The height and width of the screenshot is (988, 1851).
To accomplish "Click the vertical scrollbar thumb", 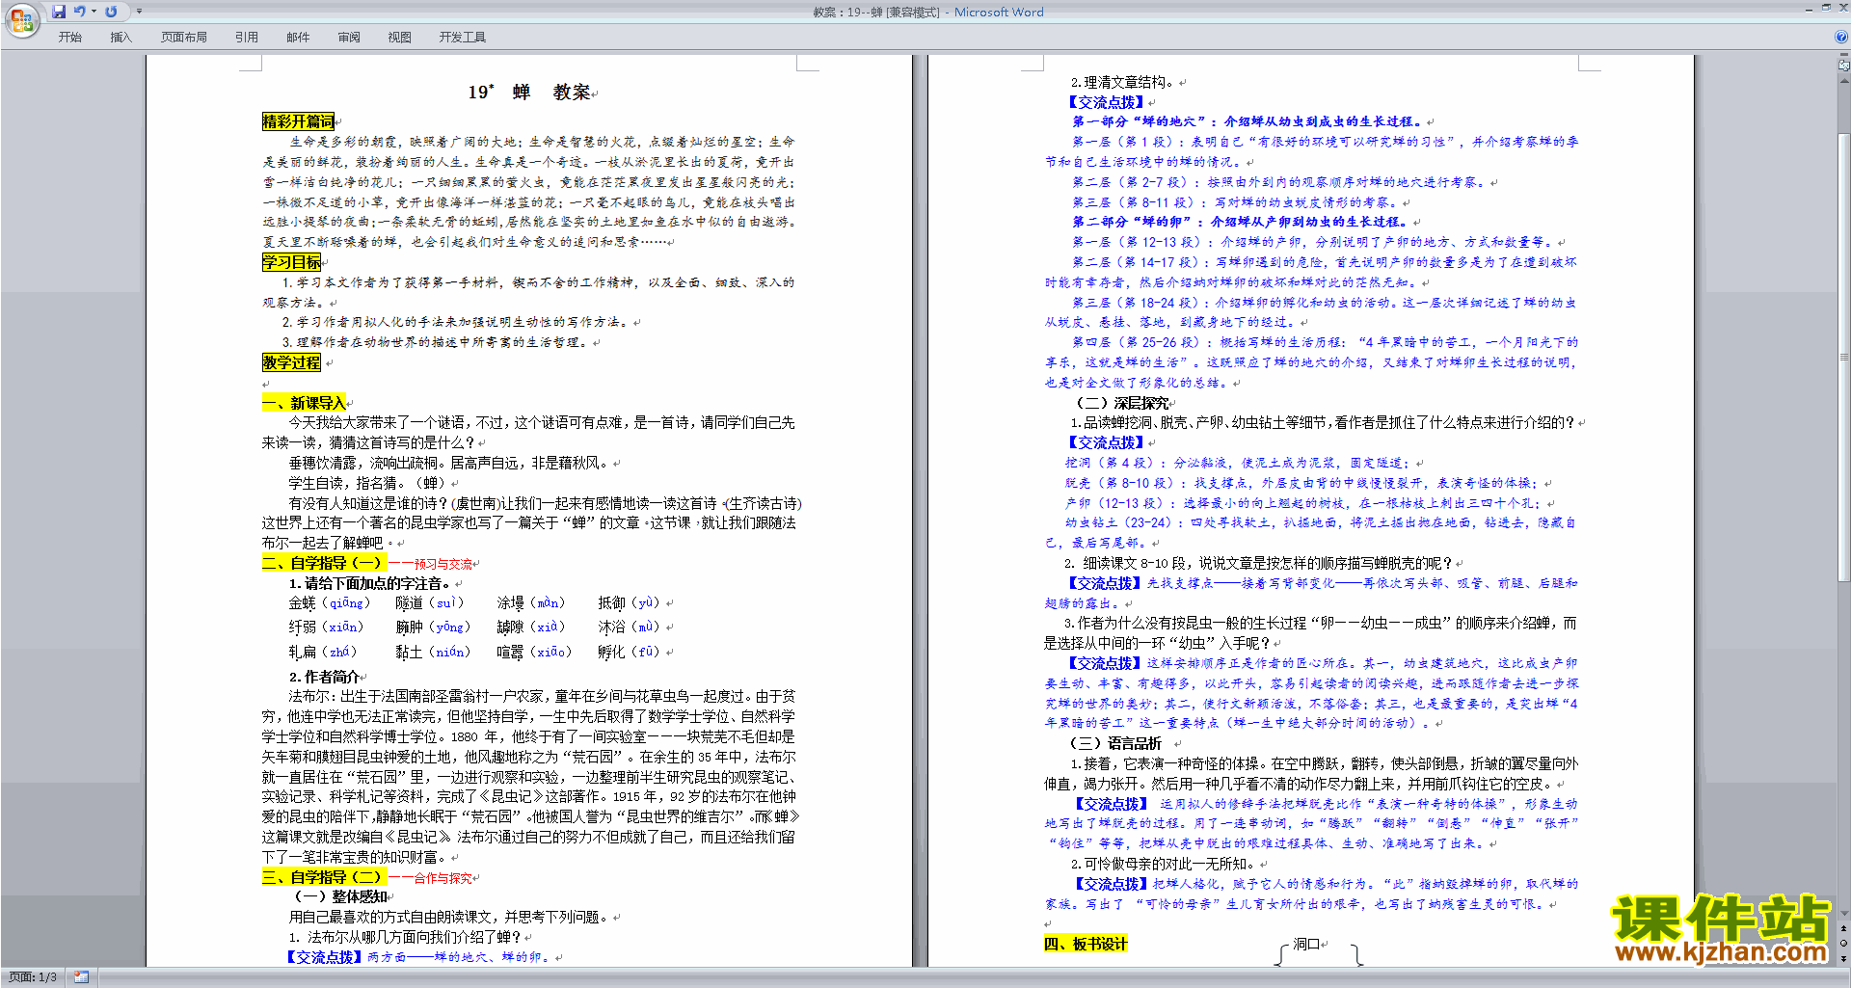I will point(1844,357).
